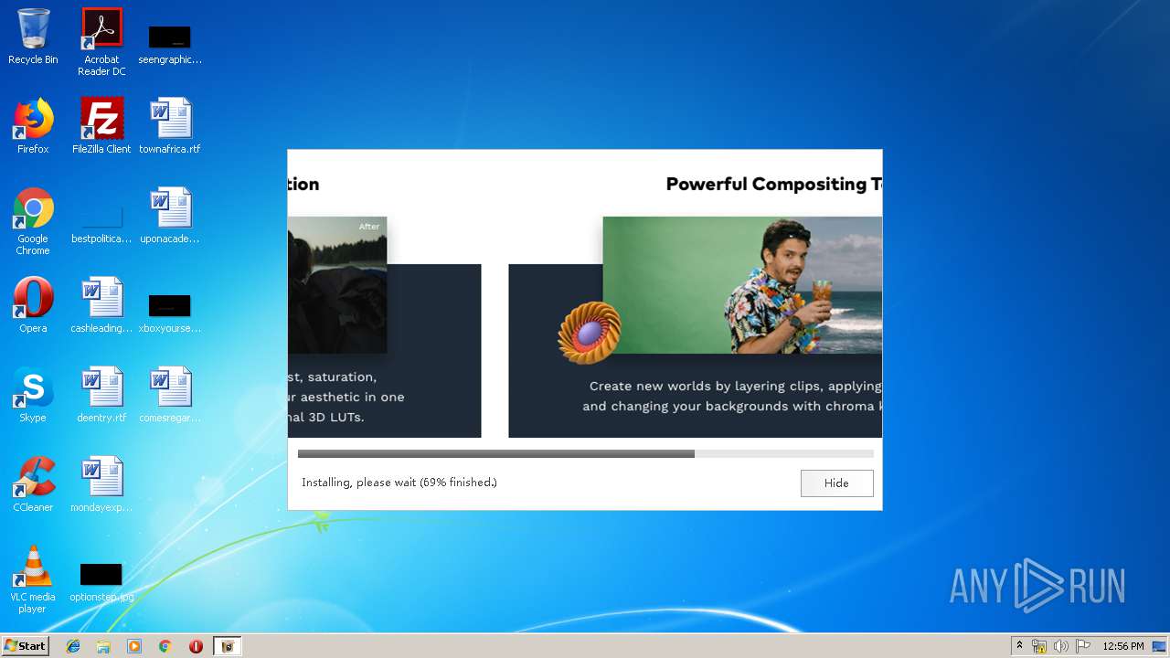This screenshot has width=1170, height=658.
Task: Open Opera from the taskbar
Action: tap(196, 646)
